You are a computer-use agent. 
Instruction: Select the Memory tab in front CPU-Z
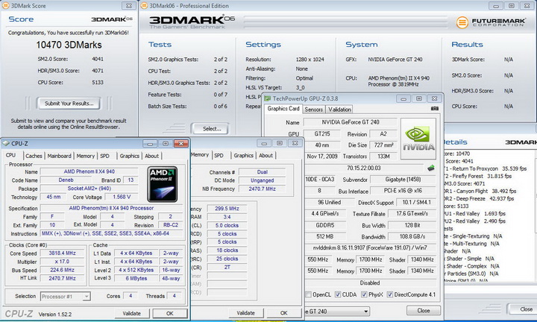pyautogui.click(x=85, y=156)
